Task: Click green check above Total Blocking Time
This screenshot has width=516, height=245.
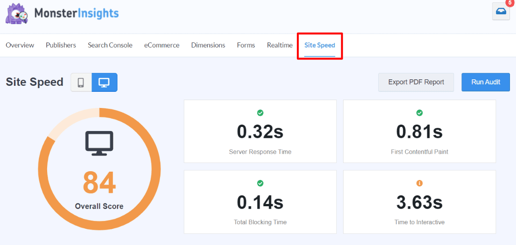Action: pyautogui.click(x=260, y=183)
